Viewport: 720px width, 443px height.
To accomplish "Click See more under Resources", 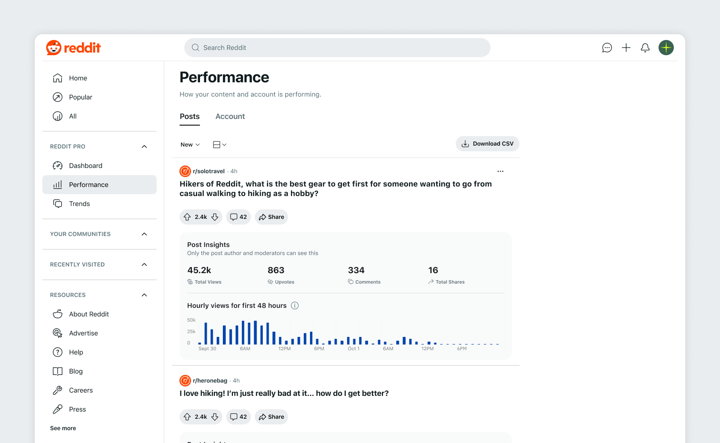I will pos(63,428).
